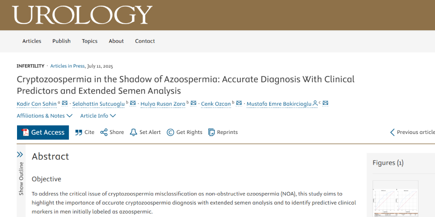Click envelope icon next to Selahattin Sutcuoglu
Image resolution: width=435 pixels, height=217 pixels.
[x=133, y=103]
